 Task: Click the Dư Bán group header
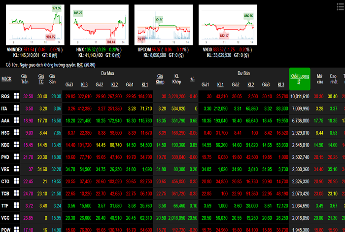pos(243,73)
